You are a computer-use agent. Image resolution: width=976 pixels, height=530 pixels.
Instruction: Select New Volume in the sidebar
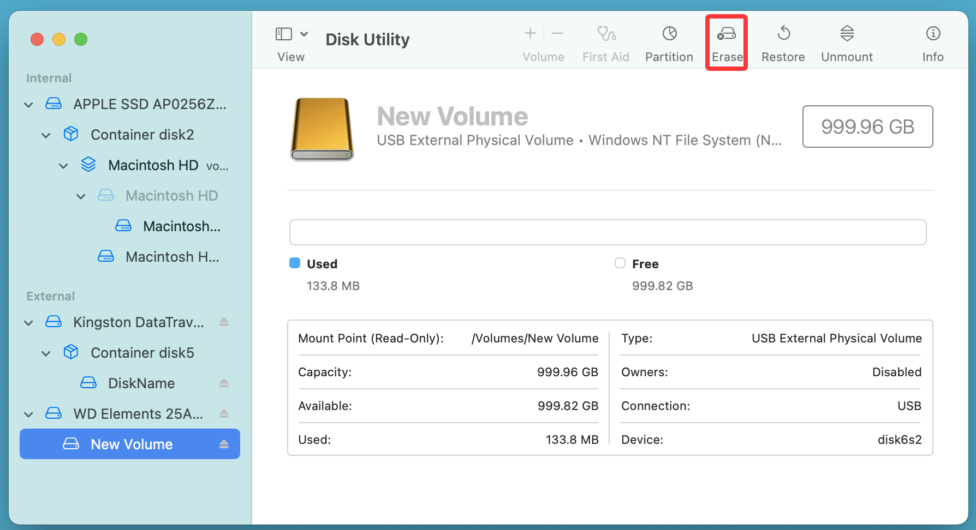coord(131,444)
